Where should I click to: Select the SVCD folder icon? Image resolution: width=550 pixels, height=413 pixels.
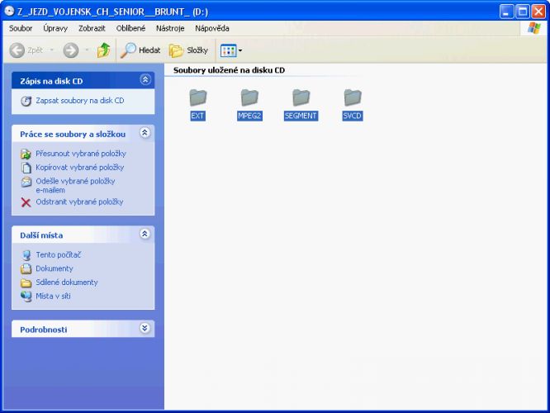click(x=353, y=97)
